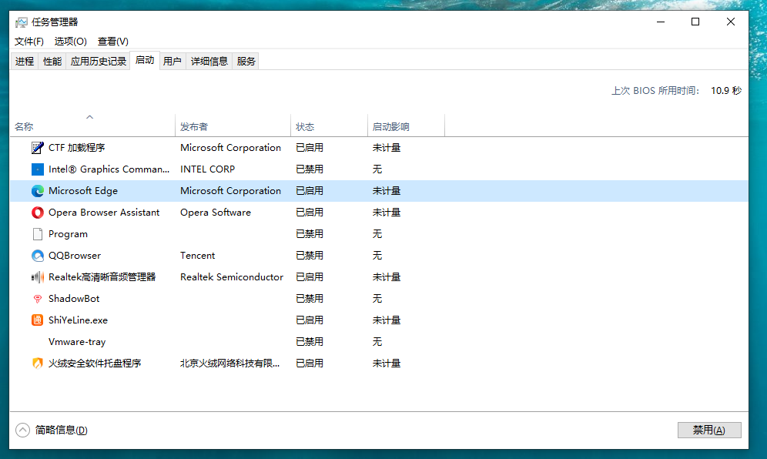Viewport: 767px width, 459px height.
Task: Click 已启用 status in ShiYeLine.exe row
Action: click(309, 320)
